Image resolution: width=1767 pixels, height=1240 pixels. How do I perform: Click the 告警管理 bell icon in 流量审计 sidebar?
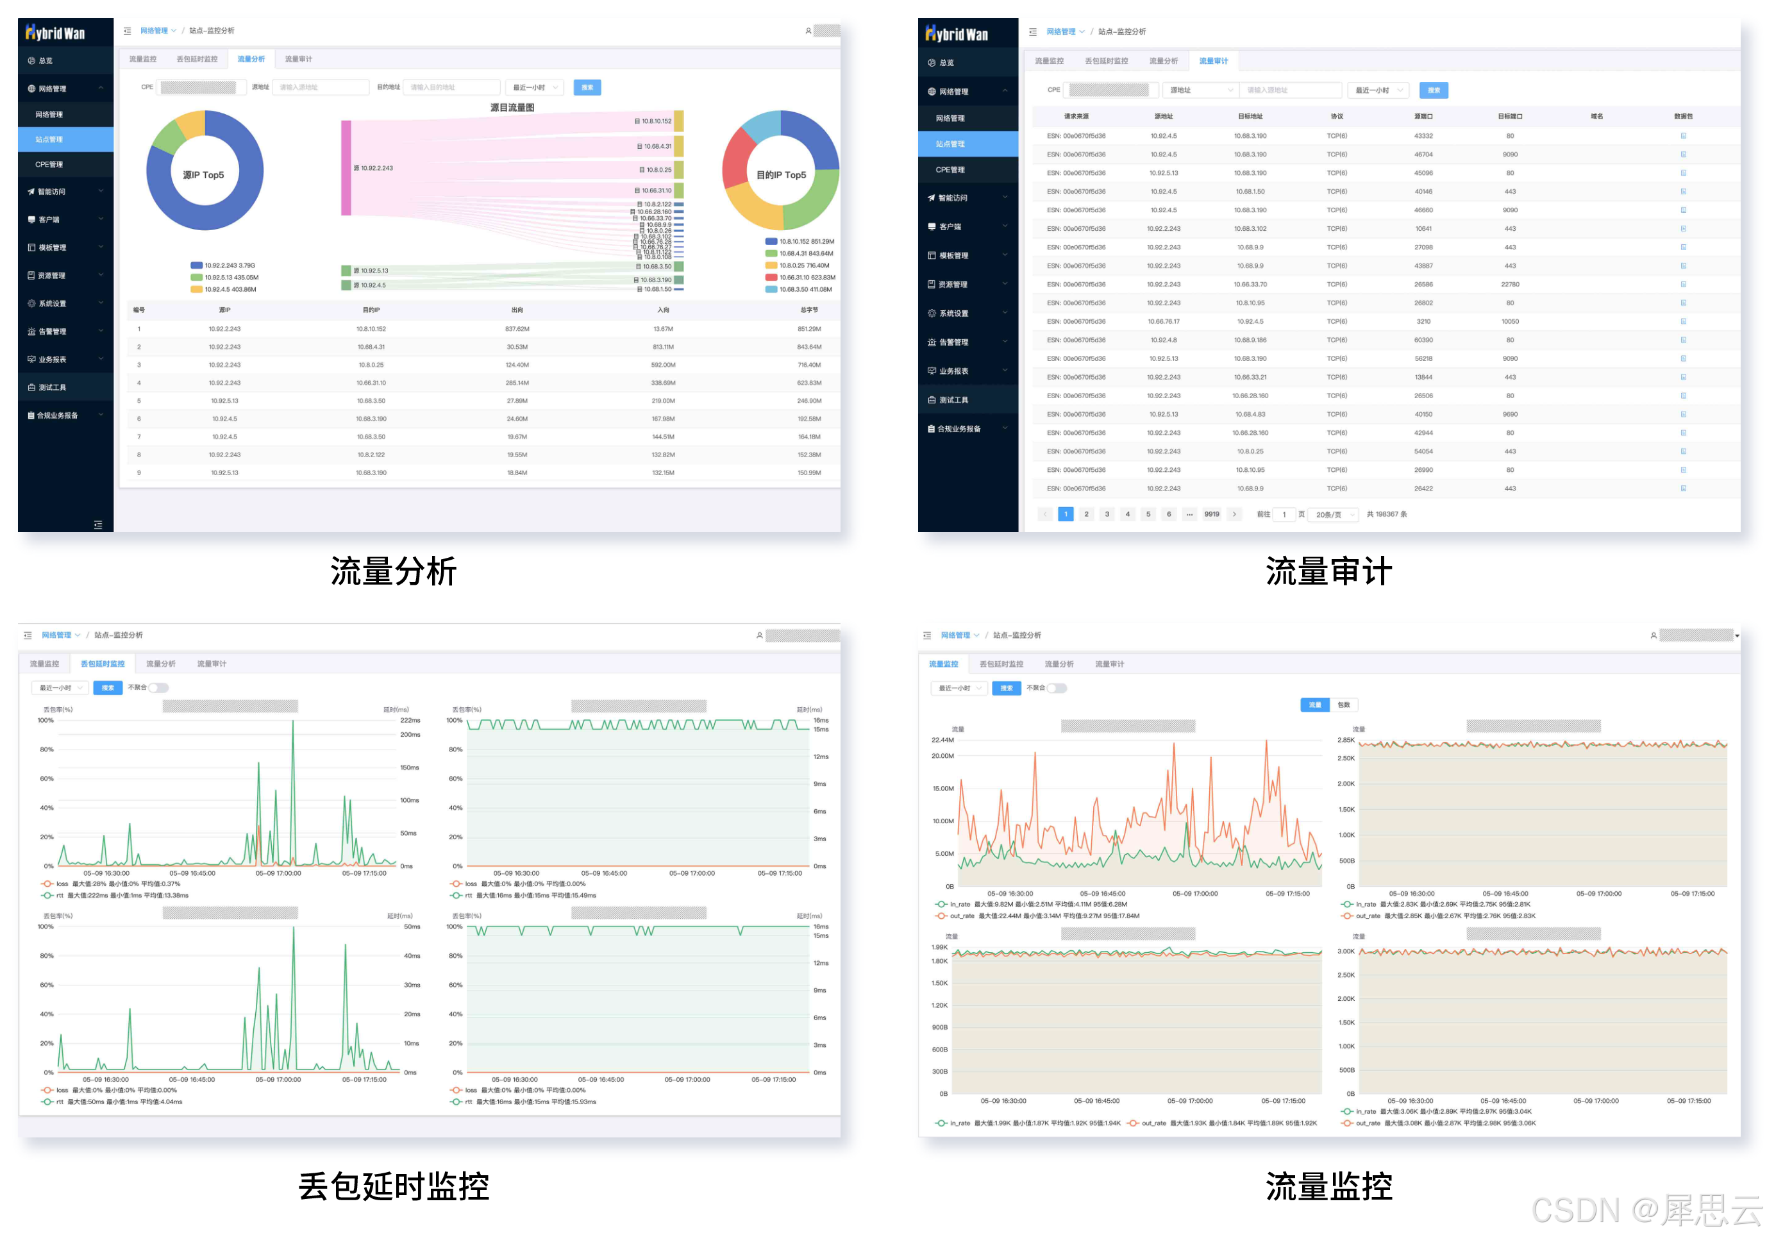tap(931, 342)
